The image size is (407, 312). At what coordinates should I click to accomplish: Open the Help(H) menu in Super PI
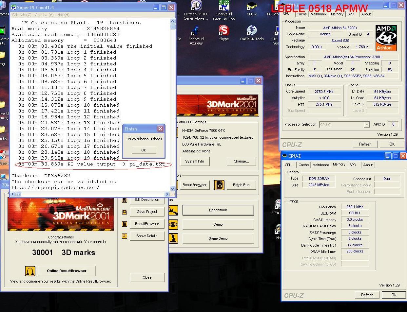pos(63,15)
